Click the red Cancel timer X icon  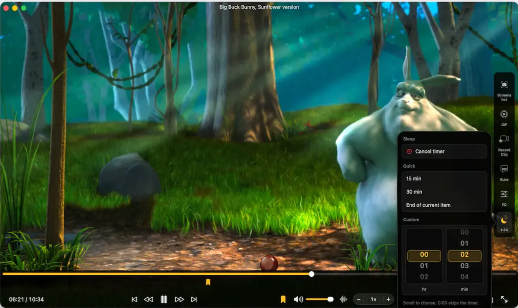(410, 151)
